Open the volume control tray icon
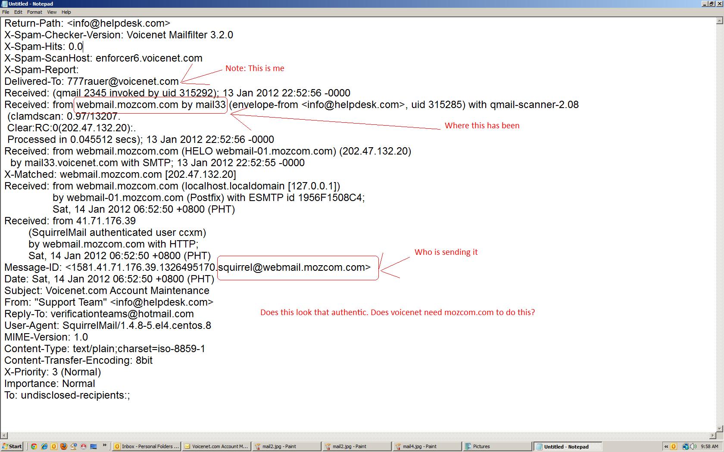Screen dimensions: 724x452 coord(693,446)
